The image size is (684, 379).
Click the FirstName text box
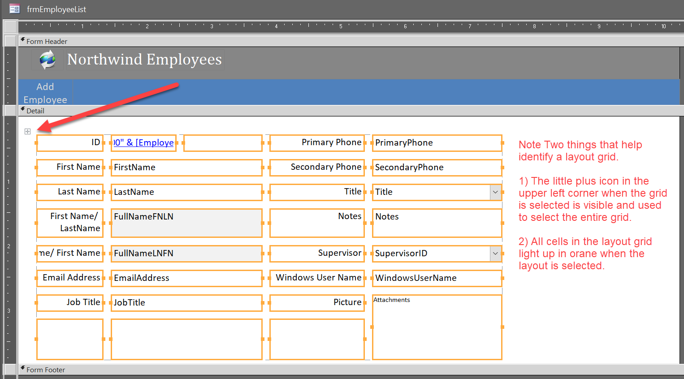186,168
